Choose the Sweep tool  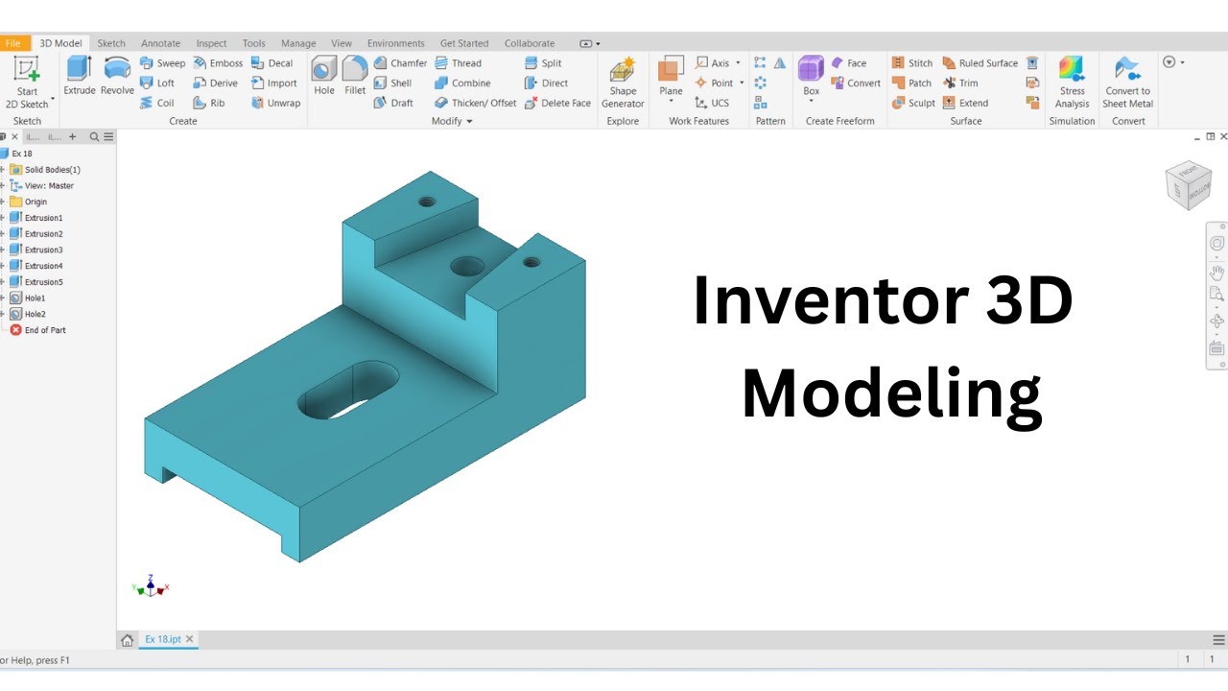coord(162,63)
